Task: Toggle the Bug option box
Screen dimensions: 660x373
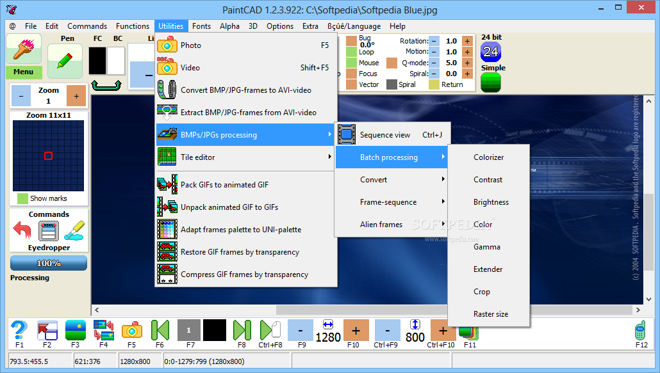Action: tap(352, 41)
